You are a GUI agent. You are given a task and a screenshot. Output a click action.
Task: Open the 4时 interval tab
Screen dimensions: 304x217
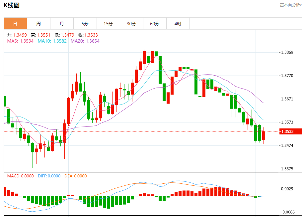click(x=178, y=24)
